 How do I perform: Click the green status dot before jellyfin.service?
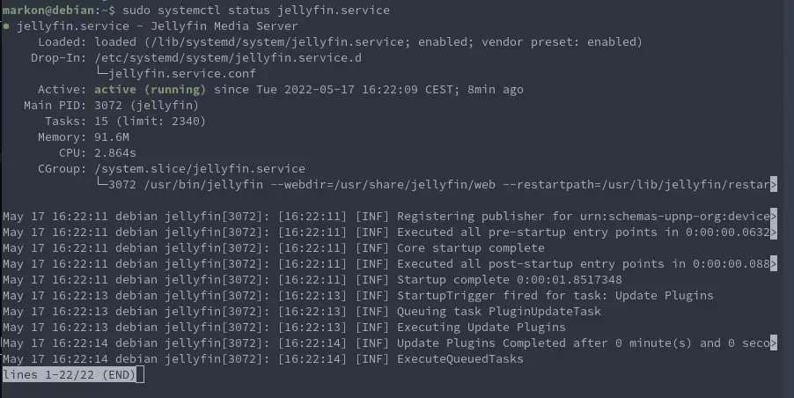click(x=6, y=26)
